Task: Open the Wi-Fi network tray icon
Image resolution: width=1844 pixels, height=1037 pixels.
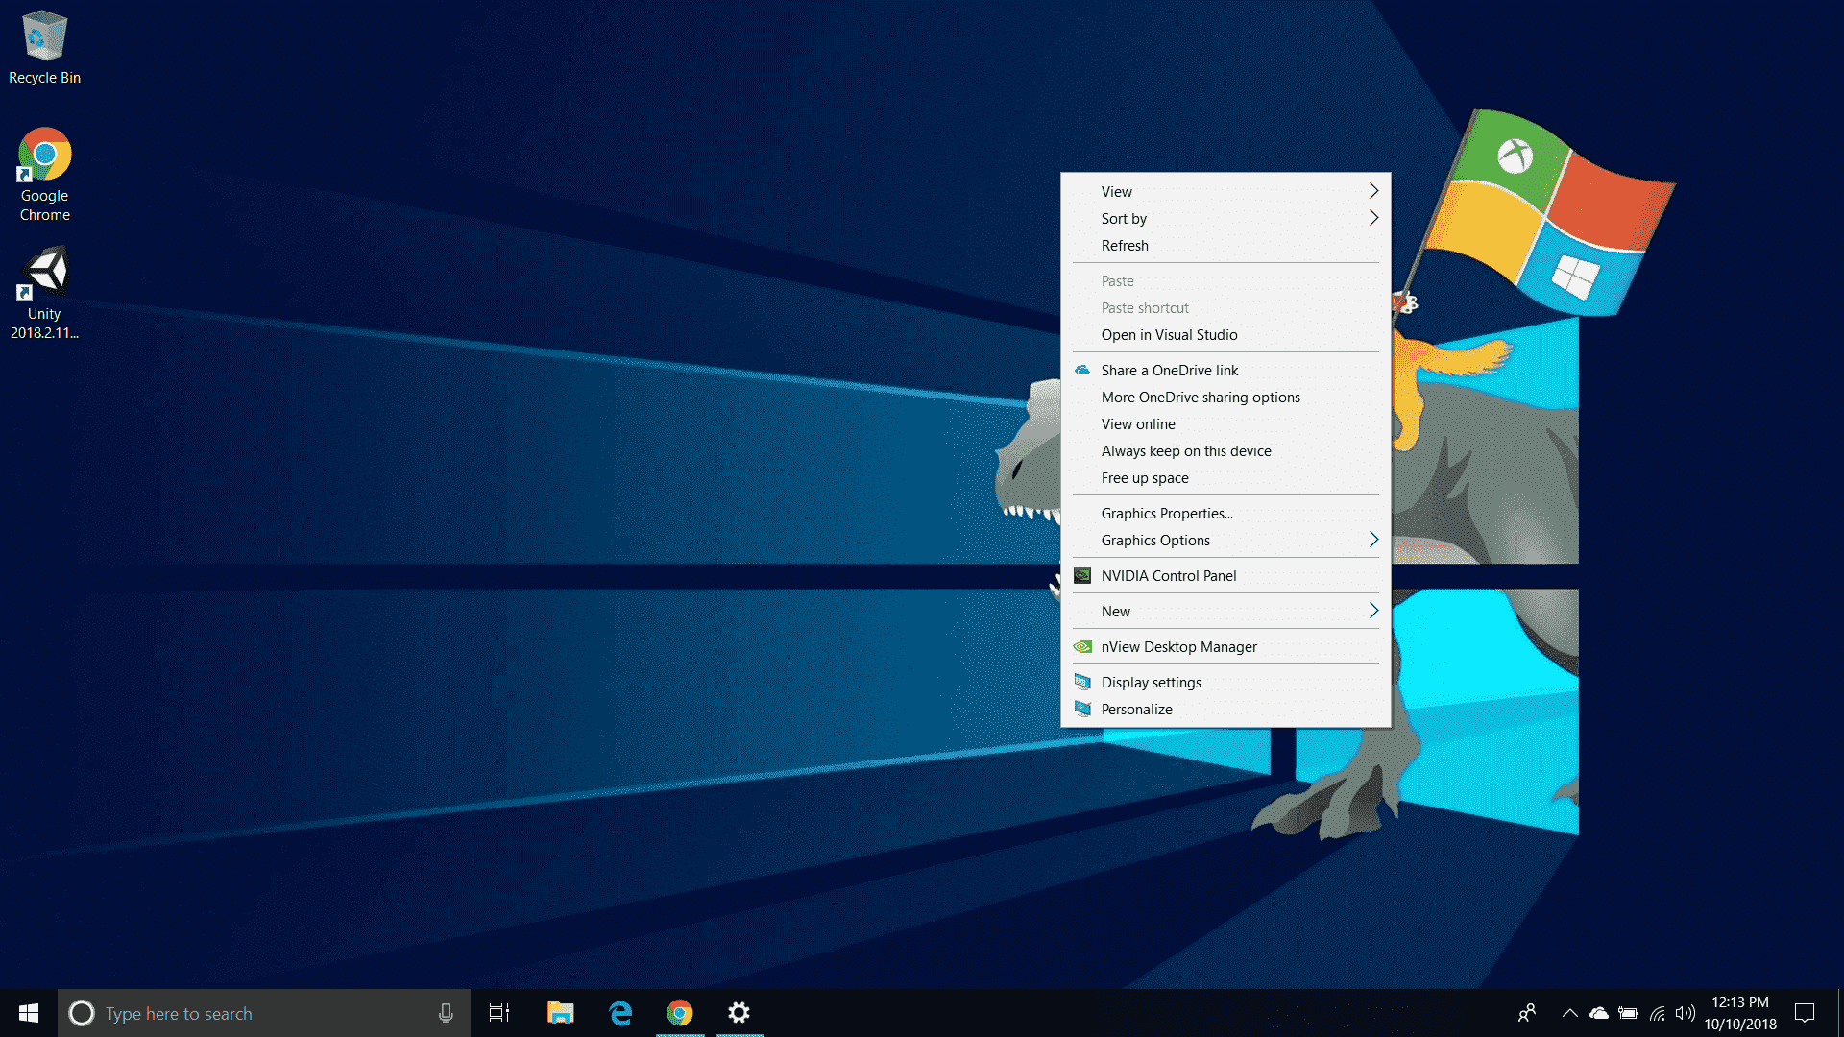Action: [1658, 1013]
